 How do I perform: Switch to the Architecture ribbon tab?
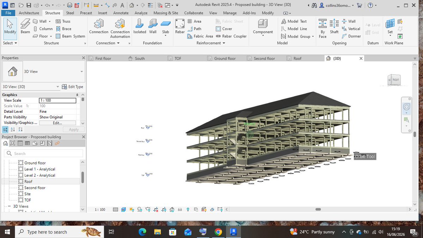[x=29, y=13]
